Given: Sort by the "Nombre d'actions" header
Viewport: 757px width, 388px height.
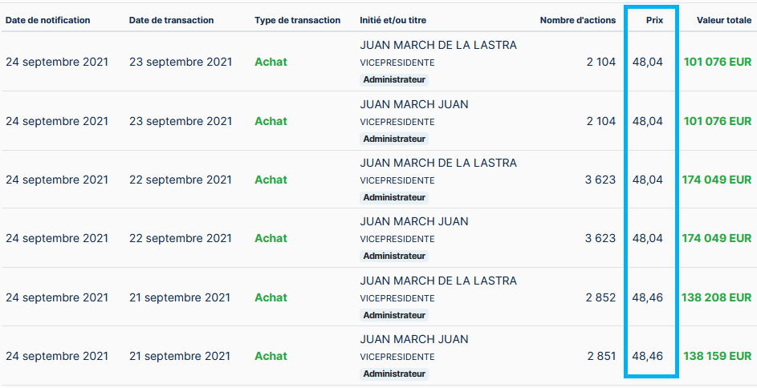Looking at the screenshot, I should coord(577,20).
